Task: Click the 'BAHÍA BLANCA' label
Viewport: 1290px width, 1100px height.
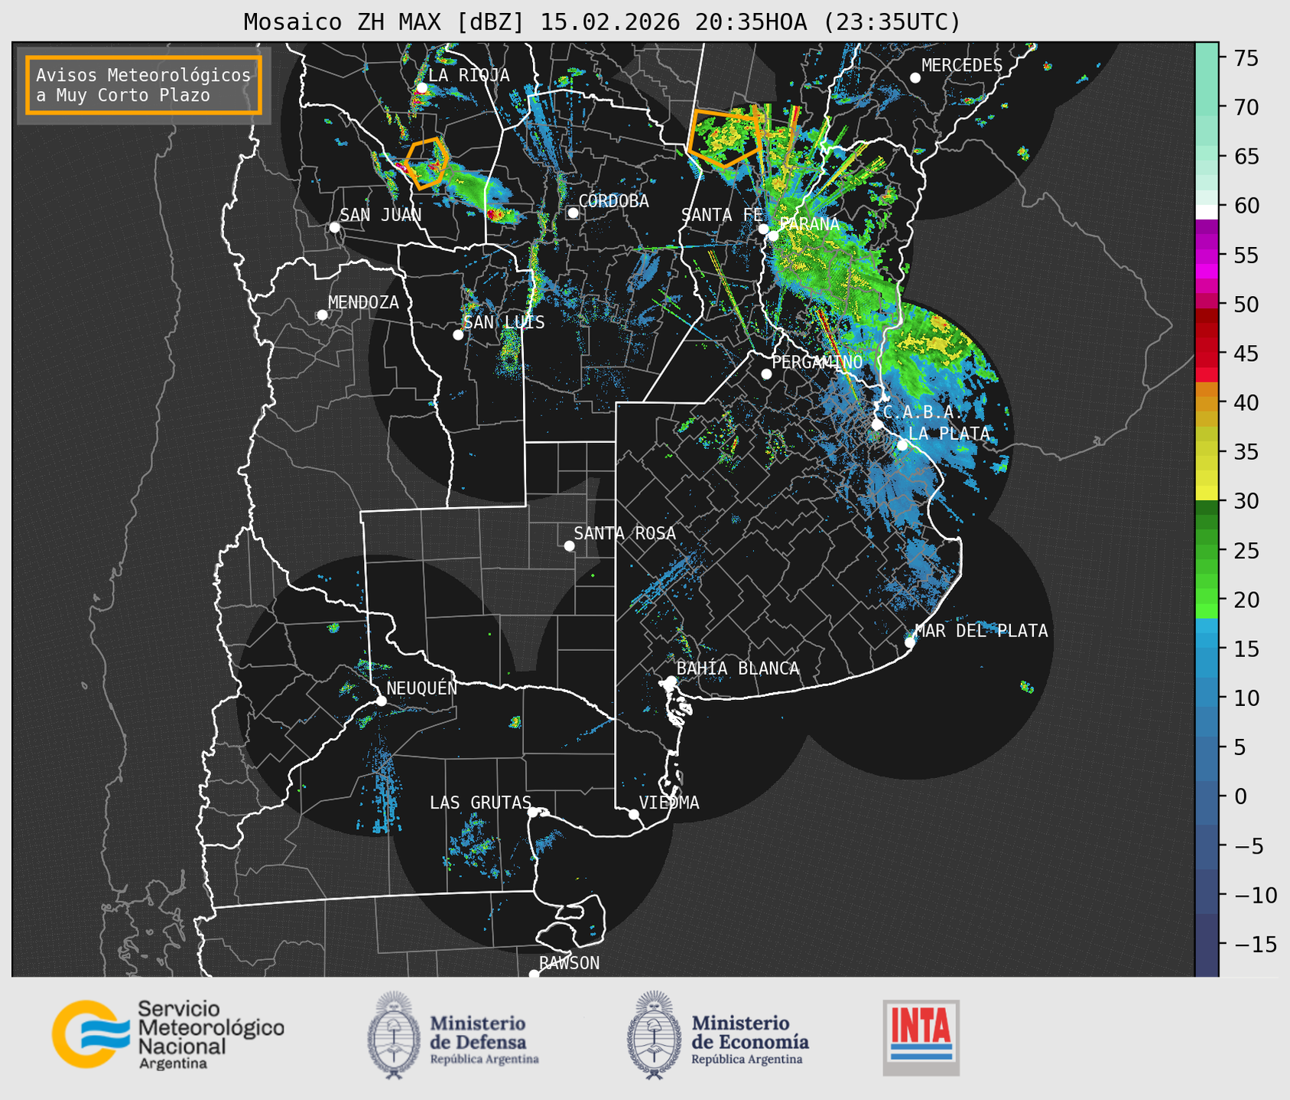Action: pos(738,669)
